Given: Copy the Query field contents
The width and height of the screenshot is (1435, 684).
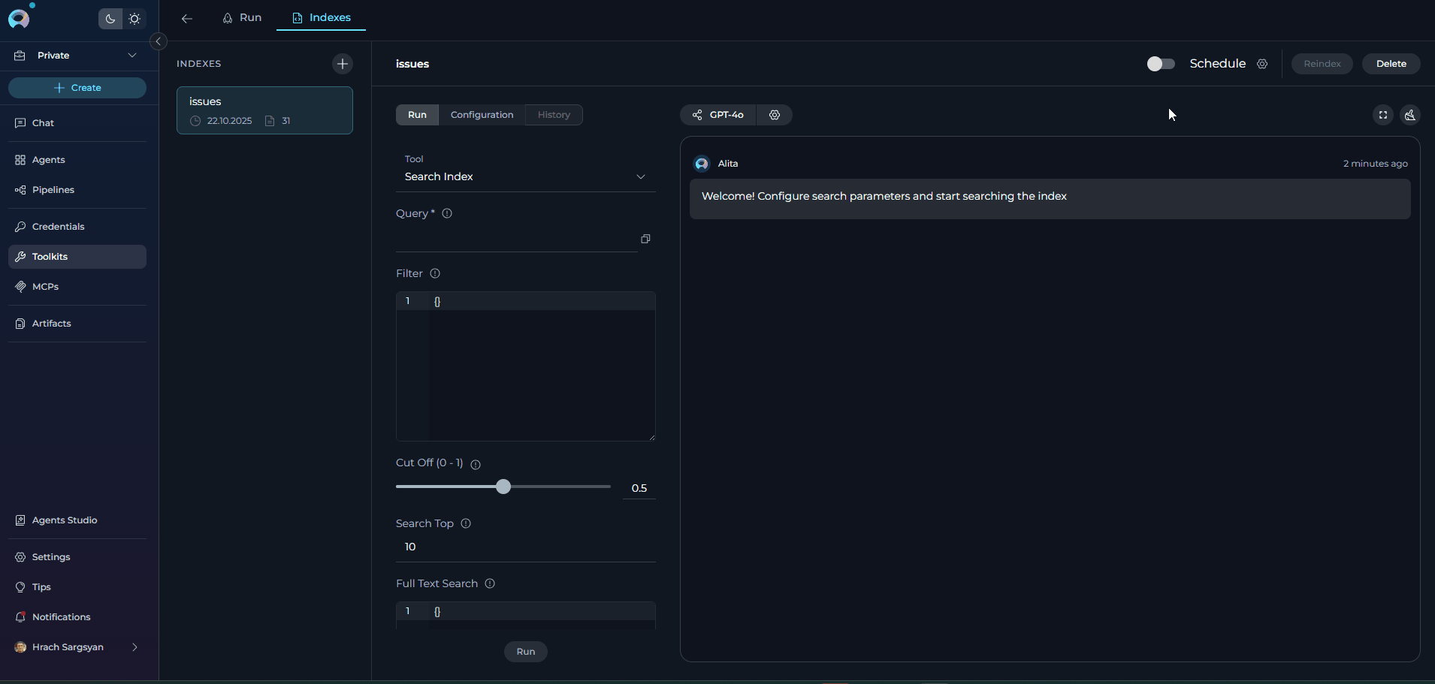Looking at the screenshot, I should click(x=645, y=239).
